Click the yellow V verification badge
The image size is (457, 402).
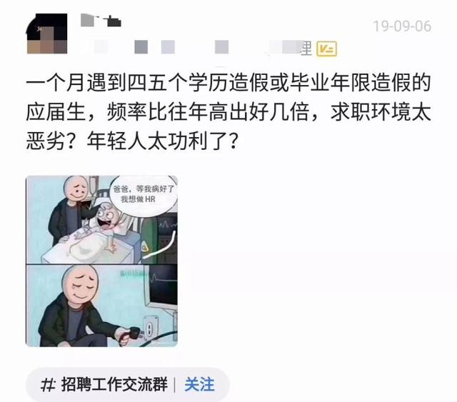tap(327, 49)
